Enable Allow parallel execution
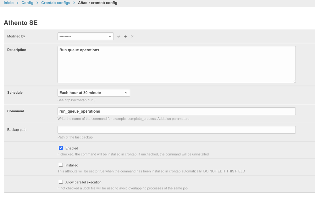 coord(61,182)
